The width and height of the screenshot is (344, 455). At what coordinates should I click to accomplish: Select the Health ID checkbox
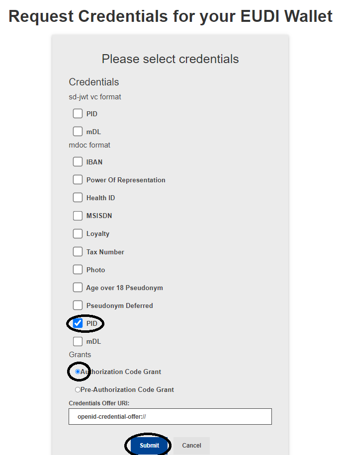tap(78, 198)
